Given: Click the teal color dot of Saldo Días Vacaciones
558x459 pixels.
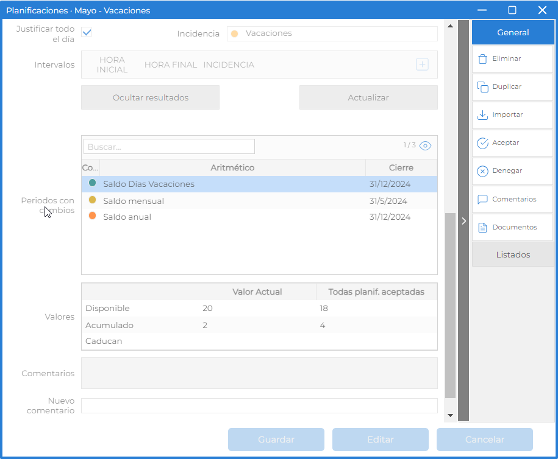Looking at the screenshot, I should [92, 183].
